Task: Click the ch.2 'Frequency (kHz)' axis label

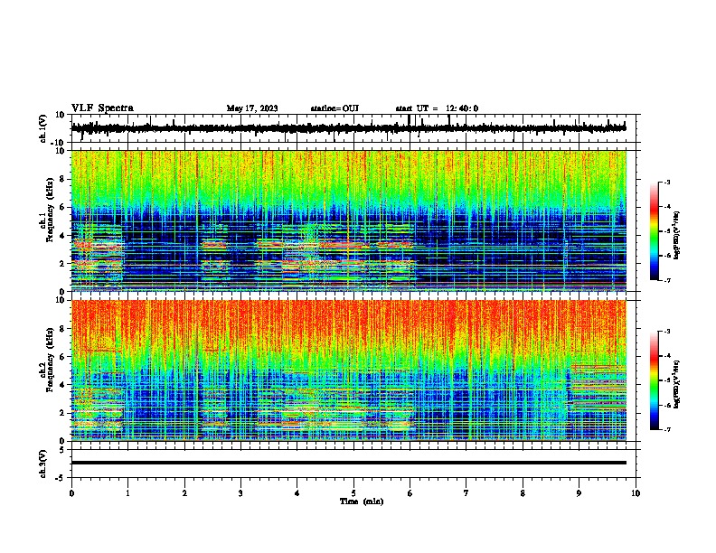Action: (x=50, y=359)
